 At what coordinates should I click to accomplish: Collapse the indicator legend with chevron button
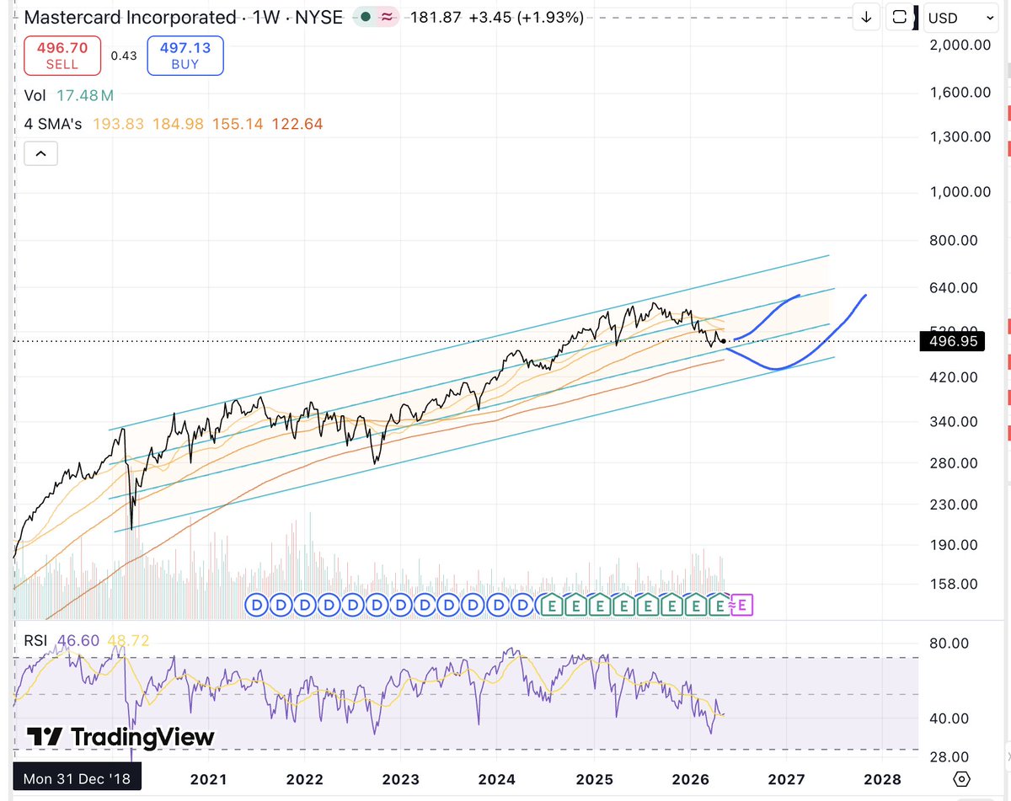tap(40, 153)
